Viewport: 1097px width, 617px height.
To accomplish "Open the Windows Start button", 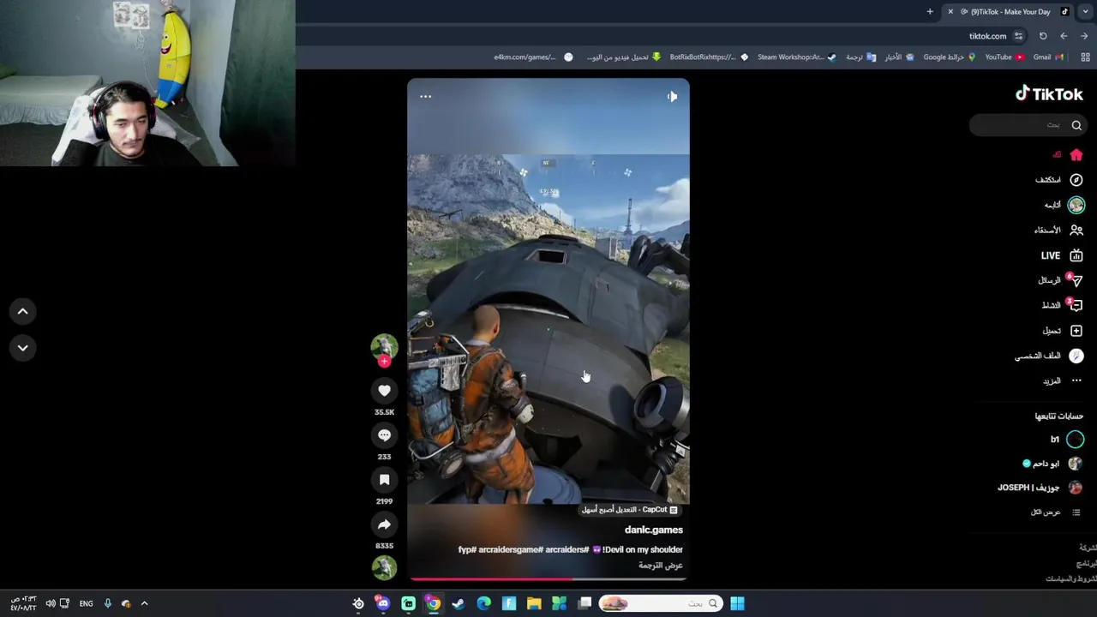I will pyautogui.click(x=737, y=603).
